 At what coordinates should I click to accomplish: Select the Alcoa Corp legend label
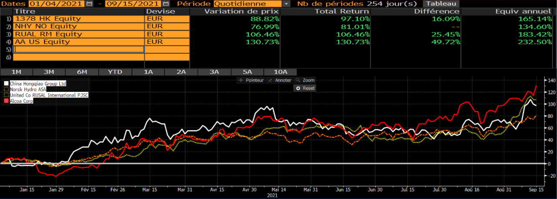tap(21, 101)
